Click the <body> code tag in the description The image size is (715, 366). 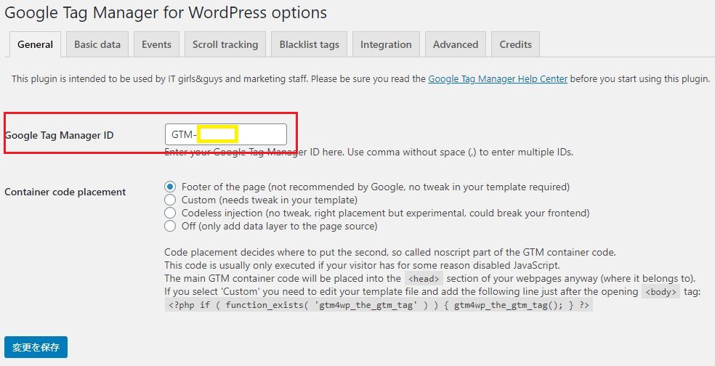(661, 292)
